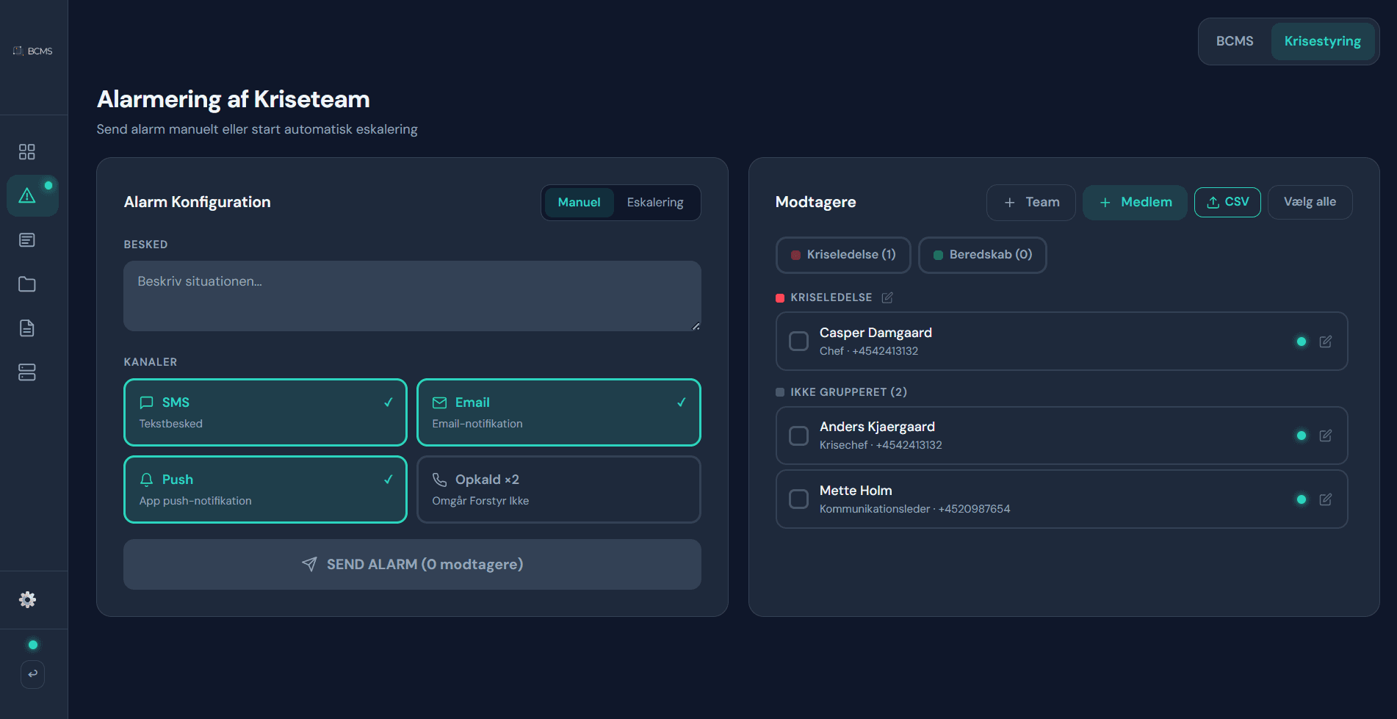
Task: Open settings via the gear icon
Action: tap(27, 600)
